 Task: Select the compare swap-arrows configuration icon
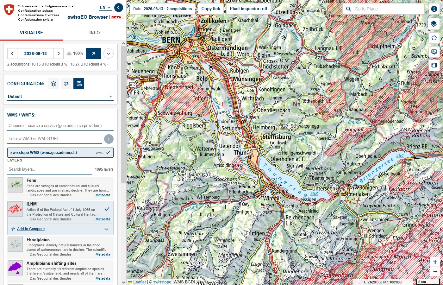point(66,84)
